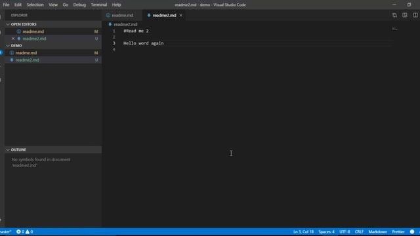Image resolution: width=420 pixels, height=236 pixels.
Task: Click the warnings count in status bar
Action: click(x=29, y=231)
